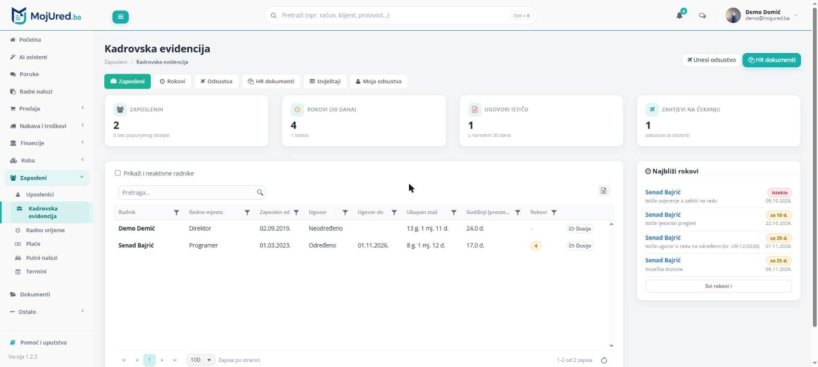Click the user avatar photo
Screen dimensions: 818x367
click(733, 16)
